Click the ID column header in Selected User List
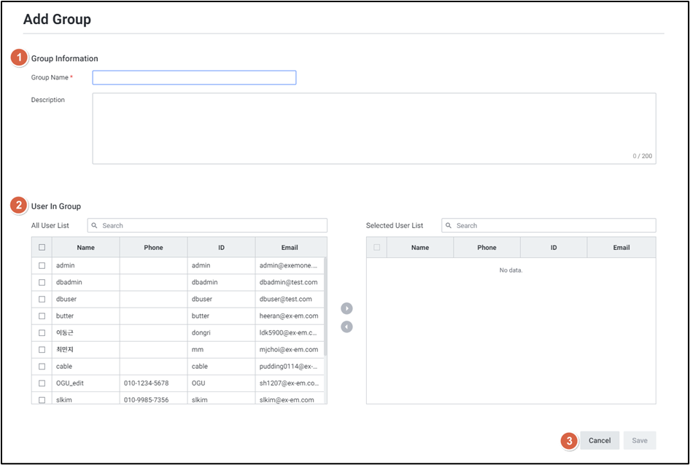Screen dimensions: 690x465 point(554,248)
